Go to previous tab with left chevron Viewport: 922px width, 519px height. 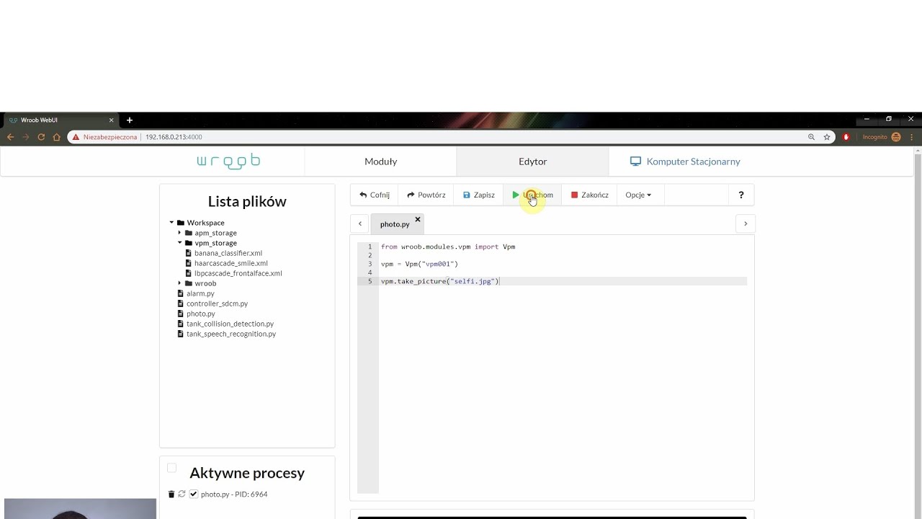point(360,223)
